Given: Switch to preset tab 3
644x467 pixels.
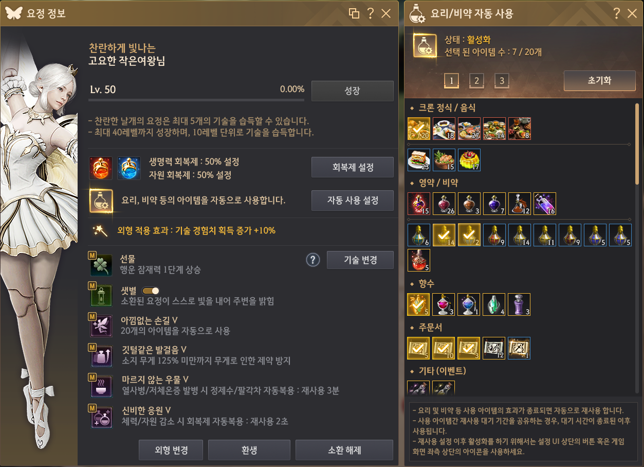Looking at the screenshot, I should pos(502,81).
